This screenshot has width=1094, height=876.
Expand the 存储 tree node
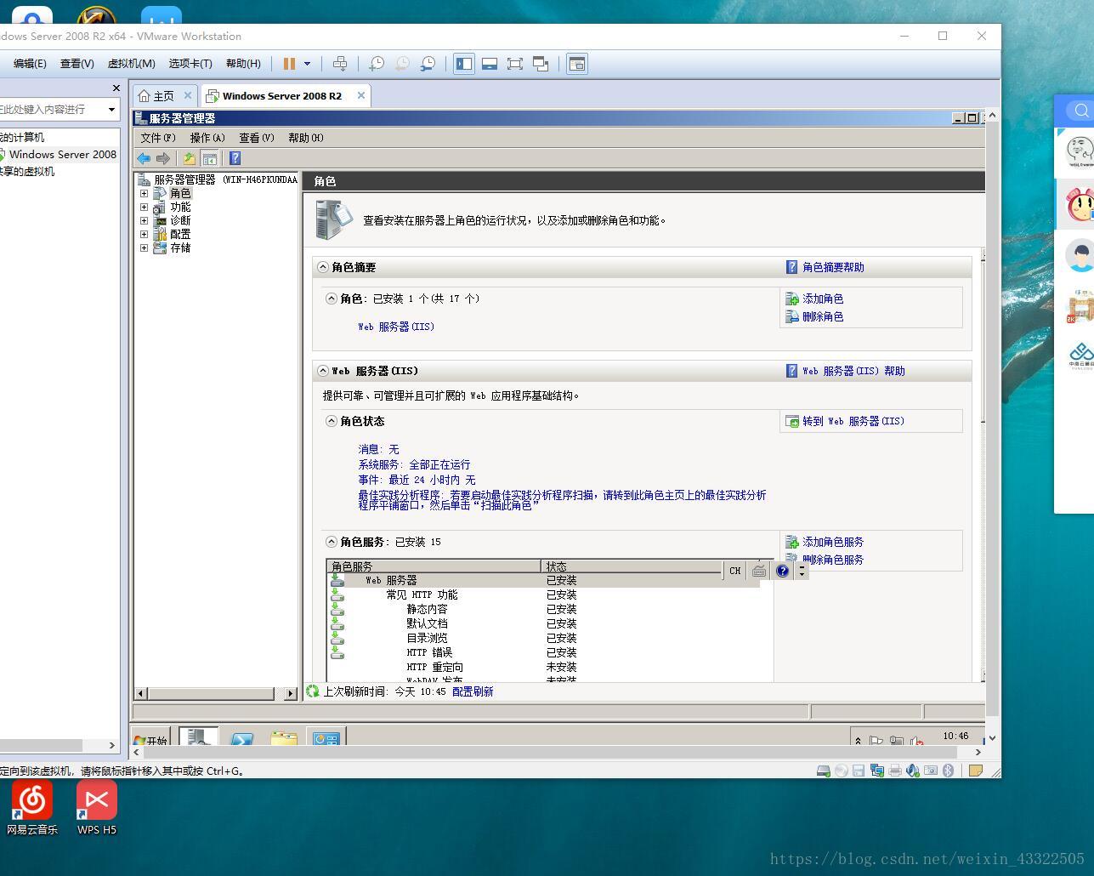point(144,248)
